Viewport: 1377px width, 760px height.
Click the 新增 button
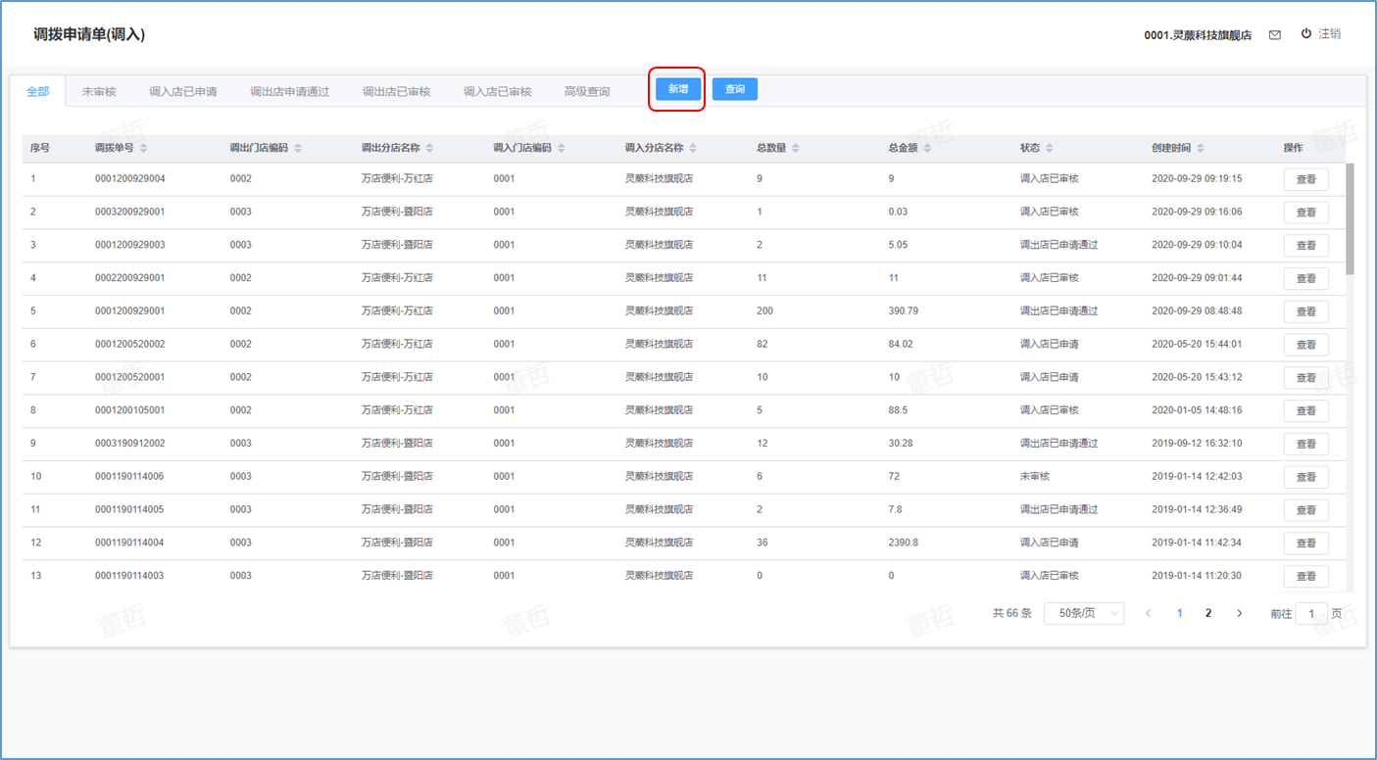coord(678,89)
